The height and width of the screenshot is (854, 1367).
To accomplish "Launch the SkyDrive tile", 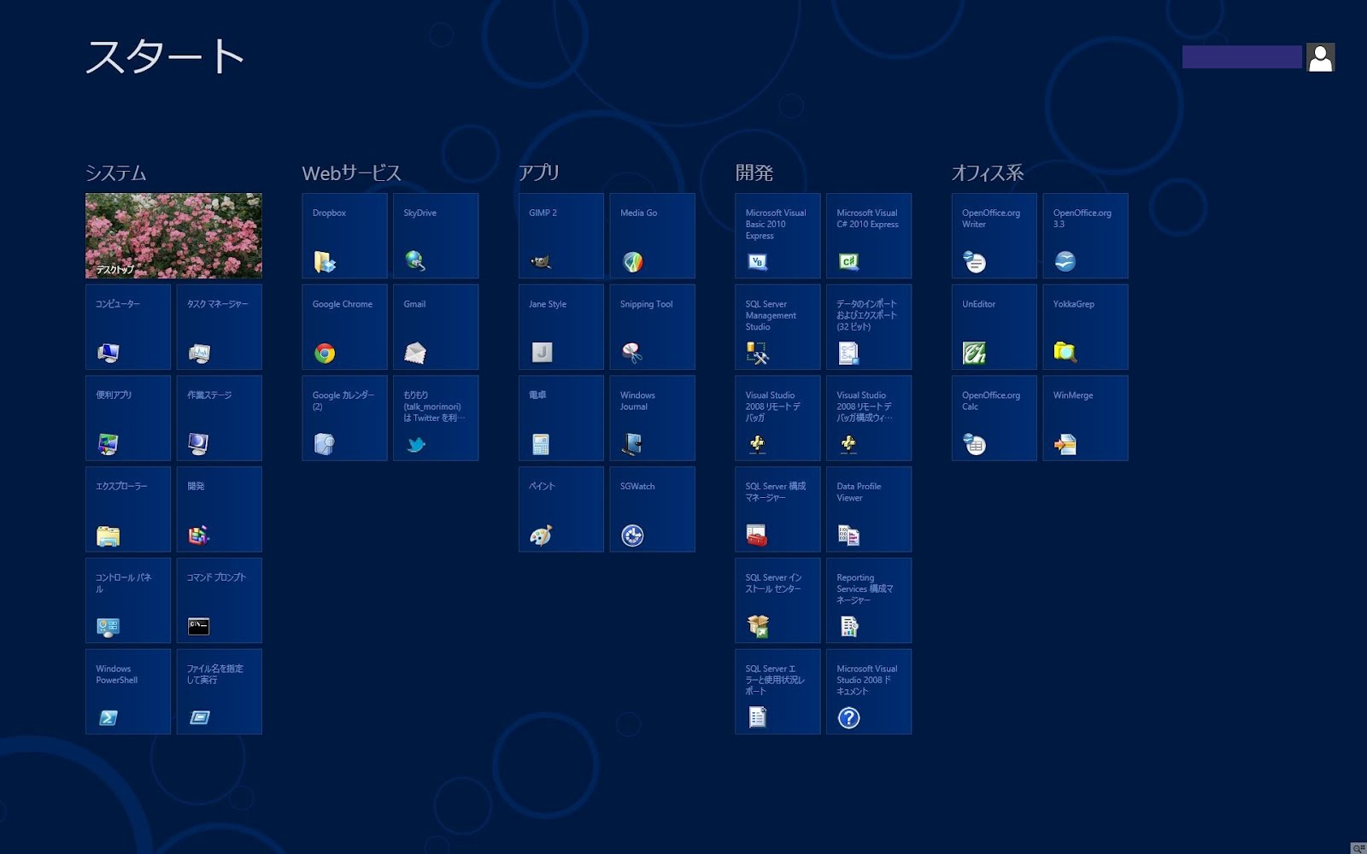I will tap(436, 236).
